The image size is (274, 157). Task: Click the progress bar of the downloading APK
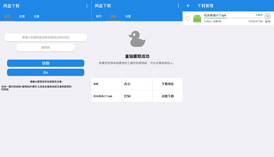click(233, 18)
